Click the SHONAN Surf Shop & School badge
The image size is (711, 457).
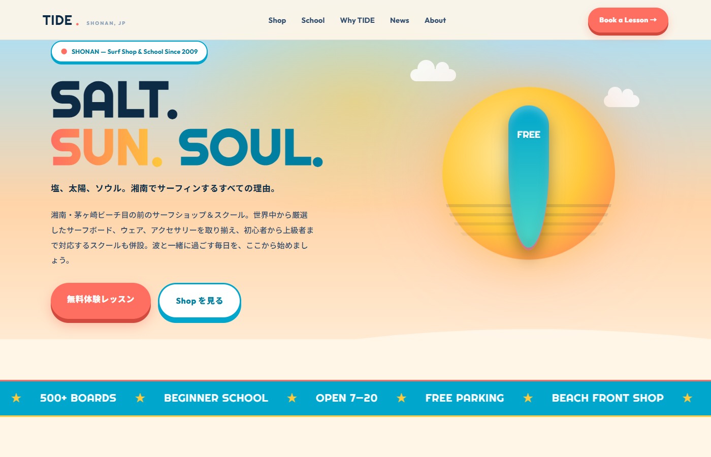click(129, 52)
